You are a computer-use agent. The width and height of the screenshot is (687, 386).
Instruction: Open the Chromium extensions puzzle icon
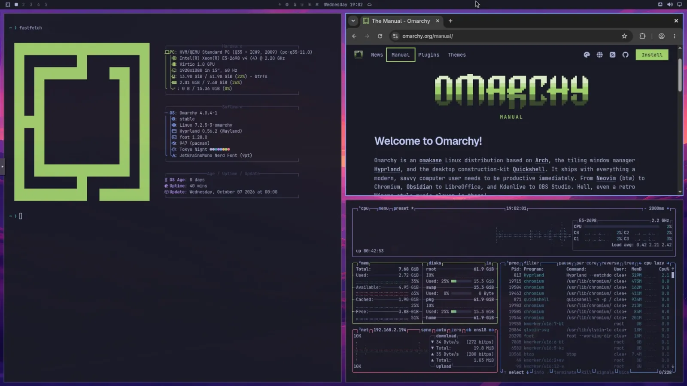[x=642, y=36]
